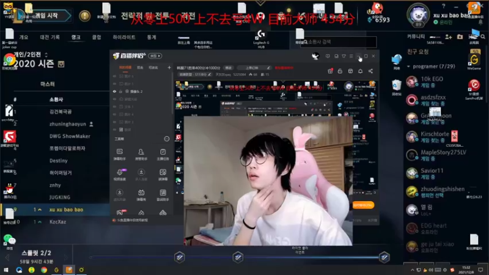Go to next split with right arrow
The width and height of the screenshot is (489, 275).
point(66,257)
